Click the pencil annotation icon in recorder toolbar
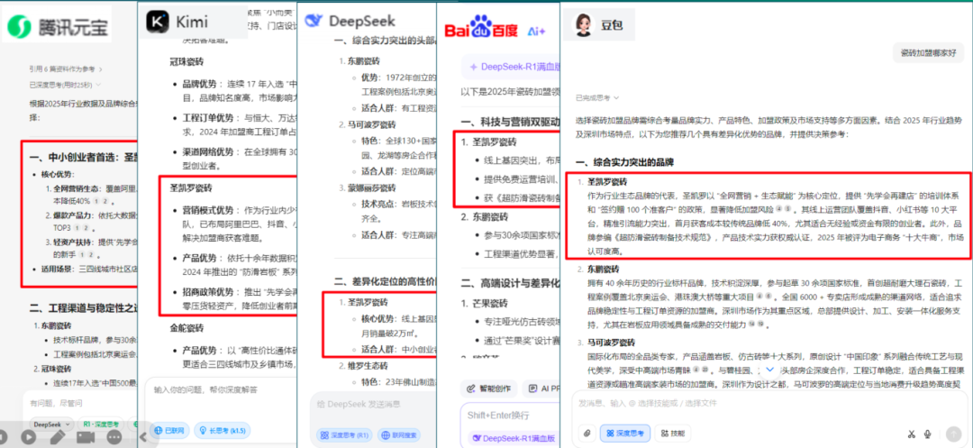 pyautogui.click(x=57, y=437)
